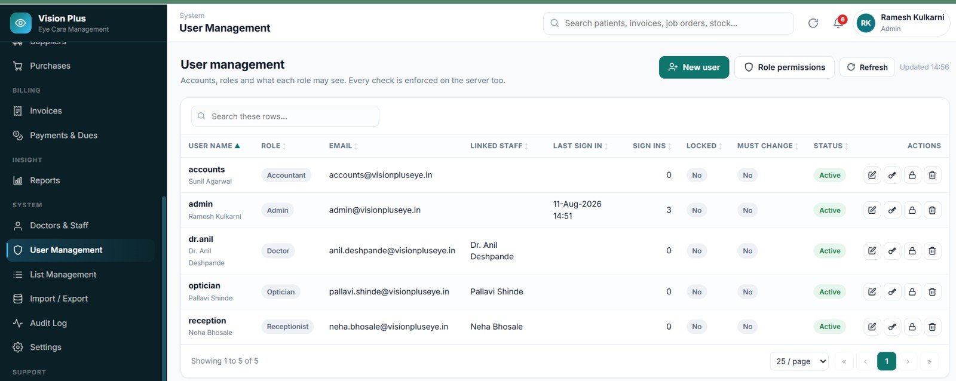The height and width of the screenshot is (381, 956).
Task: Open Settings in sidebar
Action: point(80,347)
